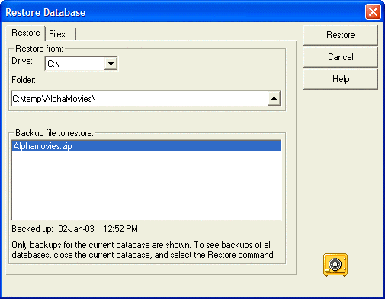Close the Restore Database window
Screen dimensions: 385x299
(373, 12)
